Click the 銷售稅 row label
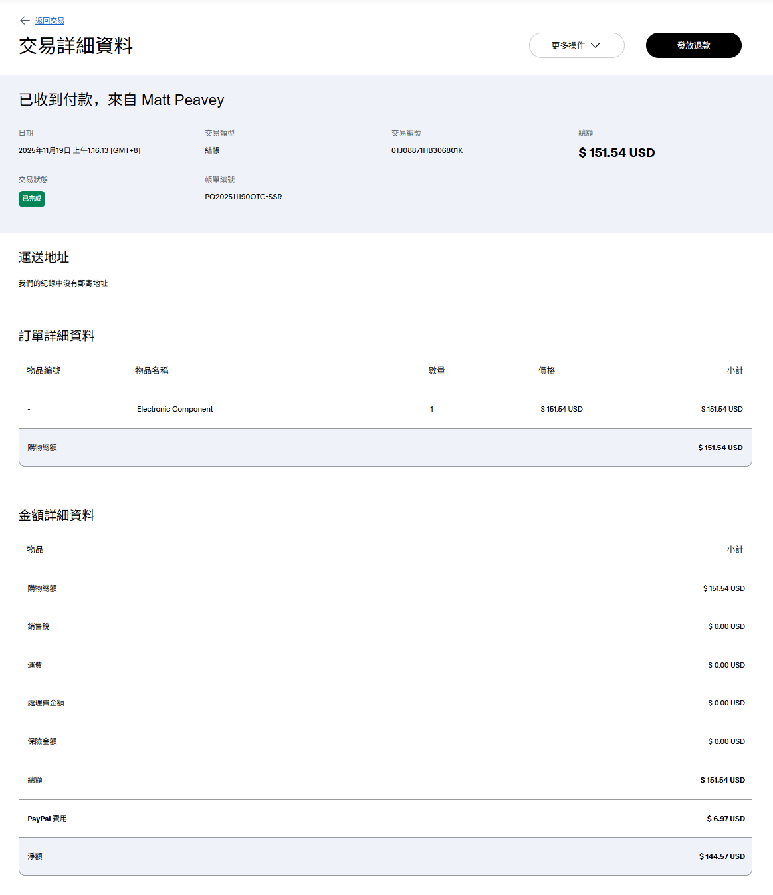Screen dimensions: 773x895 click(39, 626)
